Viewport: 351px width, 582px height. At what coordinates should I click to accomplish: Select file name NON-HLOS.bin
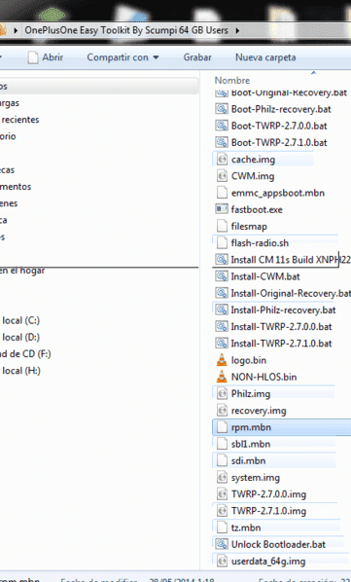coord(263,377)
